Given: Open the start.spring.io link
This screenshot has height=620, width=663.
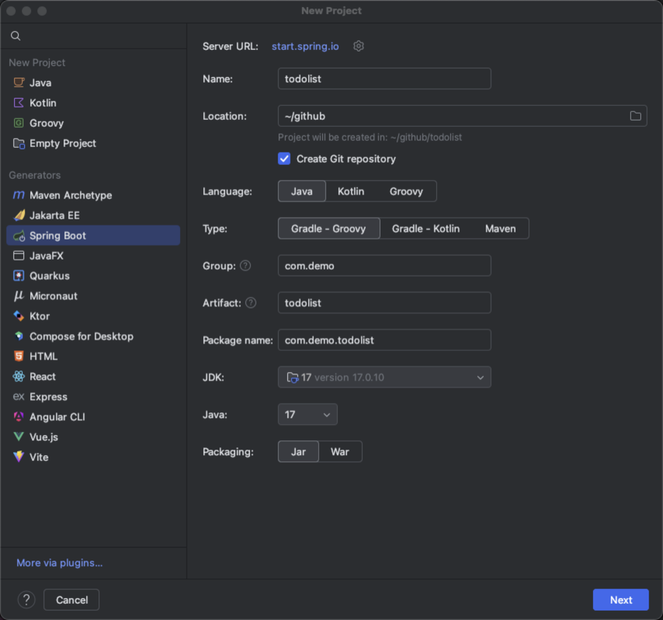Looking at the screenshot, I should click(x=305, y=47).
